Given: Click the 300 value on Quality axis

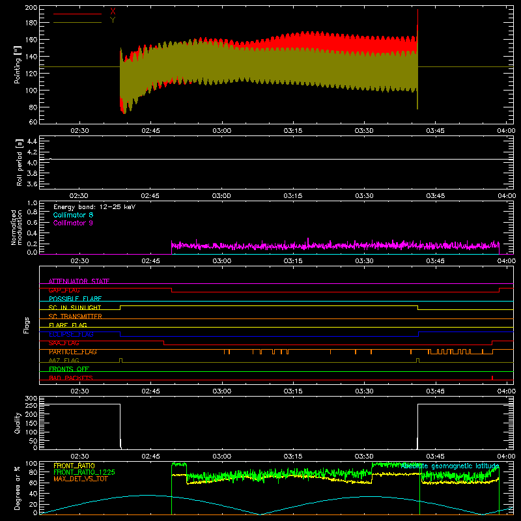Looking at the screenshot, I should pyautogui.click(x=31, y=399).
